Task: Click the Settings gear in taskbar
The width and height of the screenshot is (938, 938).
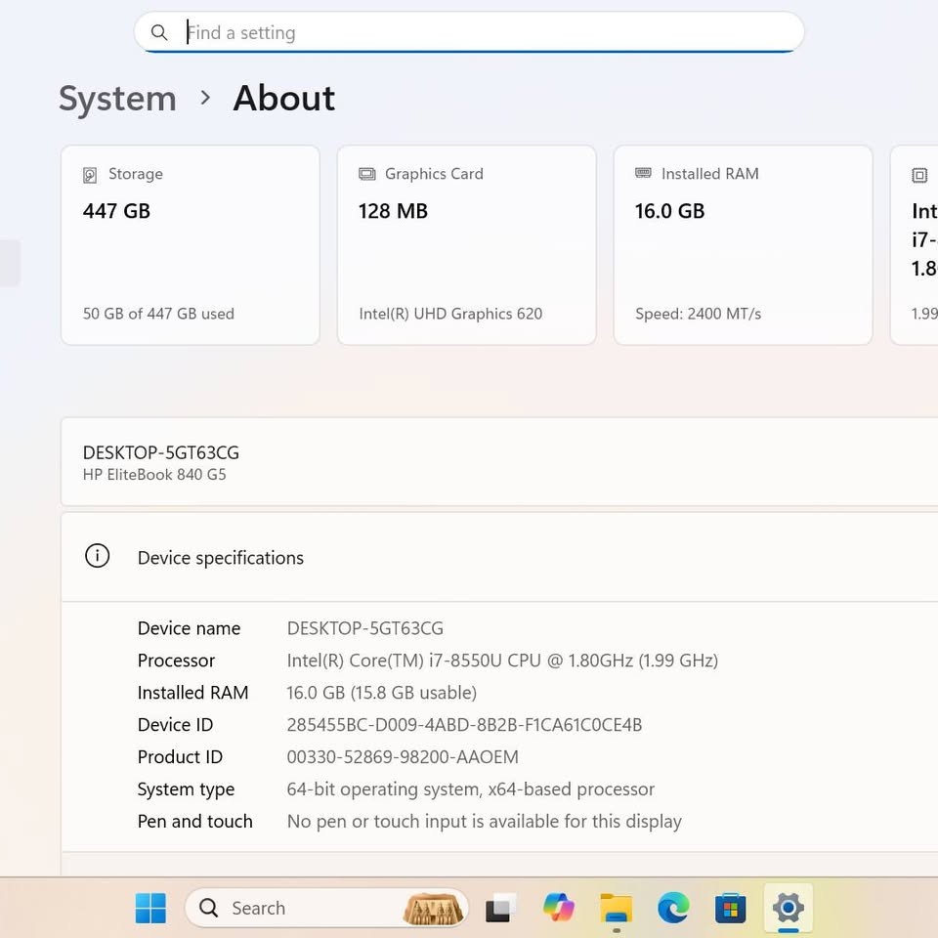Action: click(x=789, y=908)
